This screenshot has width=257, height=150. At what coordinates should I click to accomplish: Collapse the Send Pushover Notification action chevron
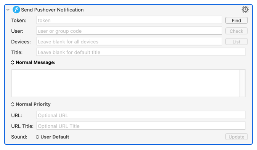click(8, 10)
